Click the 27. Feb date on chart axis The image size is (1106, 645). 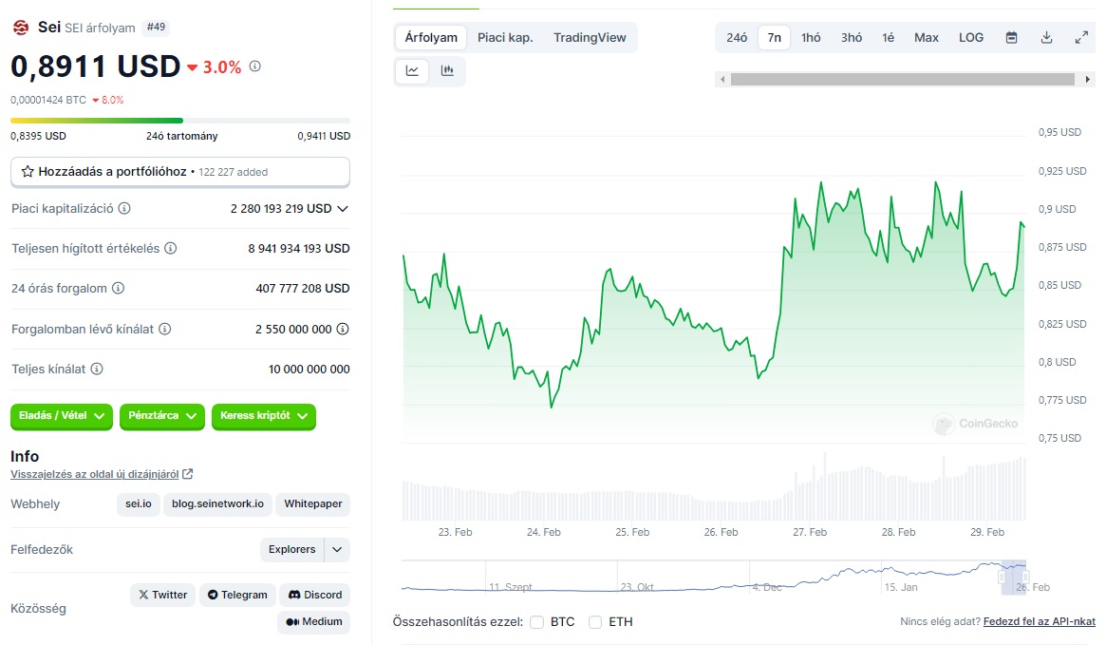(x=810, y=532)
